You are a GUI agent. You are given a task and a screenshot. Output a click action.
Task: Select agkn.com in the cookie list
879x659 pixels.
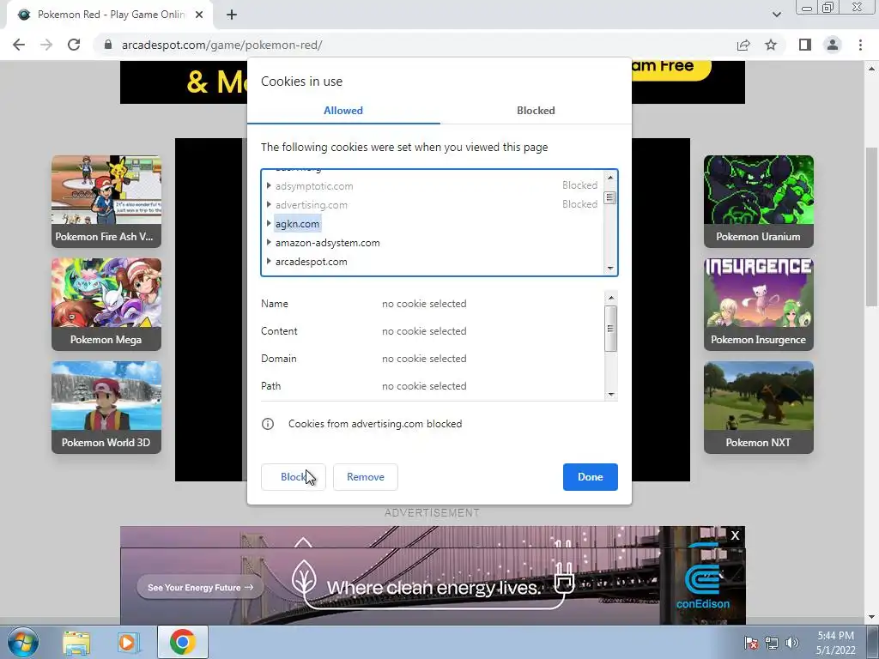pos(297,224)
